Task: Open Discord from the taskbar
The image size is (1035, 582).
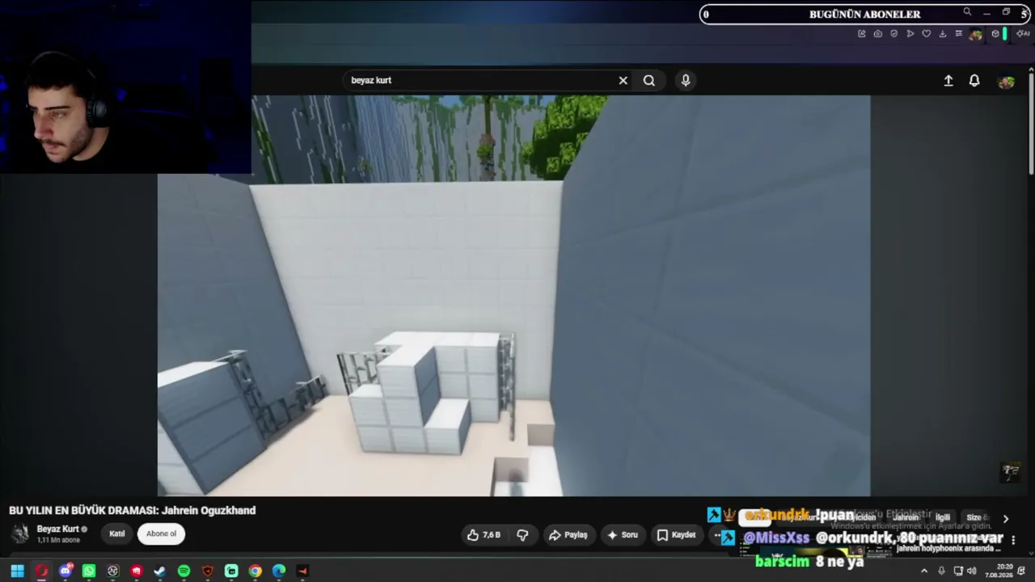Action: pyautogui.click(x=65, y=571)
